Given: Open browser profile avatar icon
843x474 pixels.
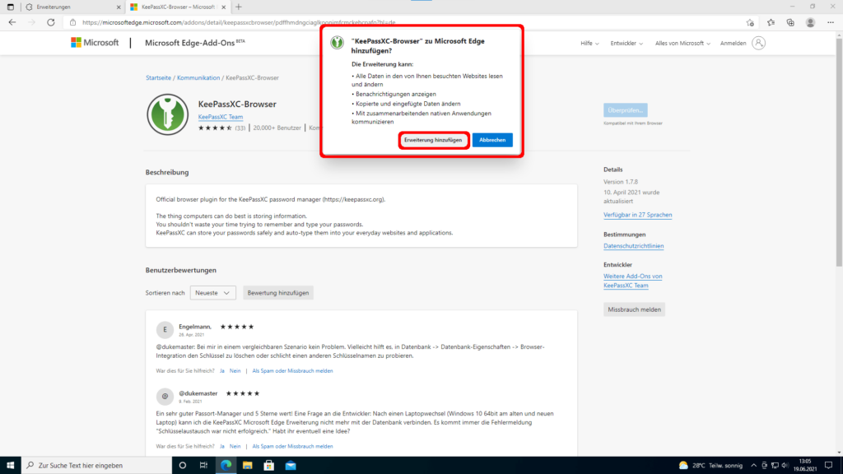Looking at the screenshot, I should [810, 22].
